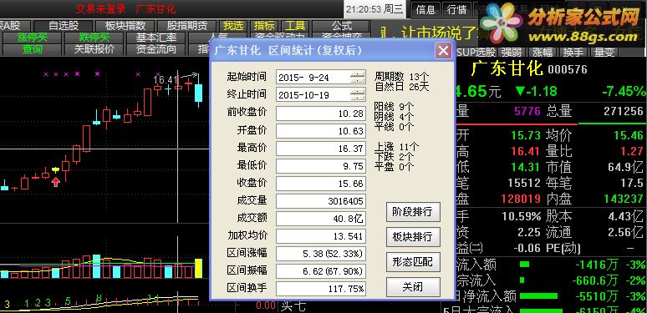The width and height of the screenshot is (647, 313).
Task: Click the 形态匹配 button
Action: pyautogui.click(x=413, y=262)
